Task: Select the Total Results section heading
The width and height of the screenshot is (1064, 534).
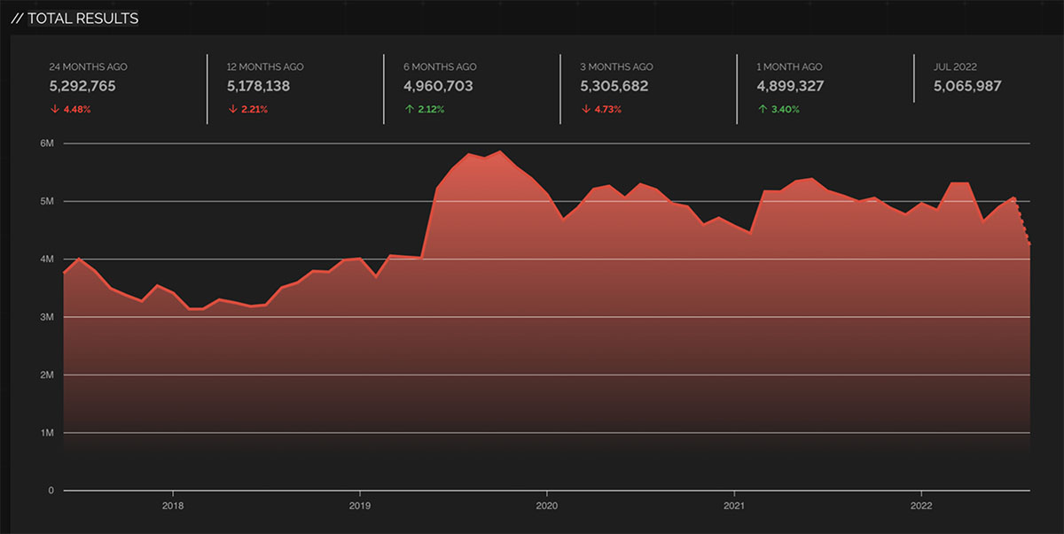Action: point(74,18)
